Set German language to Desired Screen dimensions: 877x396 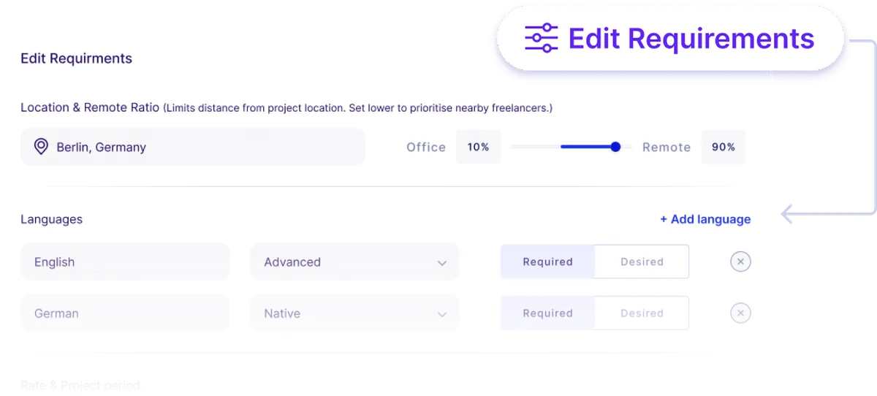tap(642, 313)
